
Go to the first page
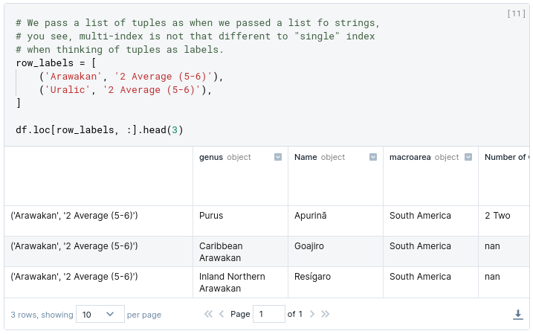click(x=208, y=314)
